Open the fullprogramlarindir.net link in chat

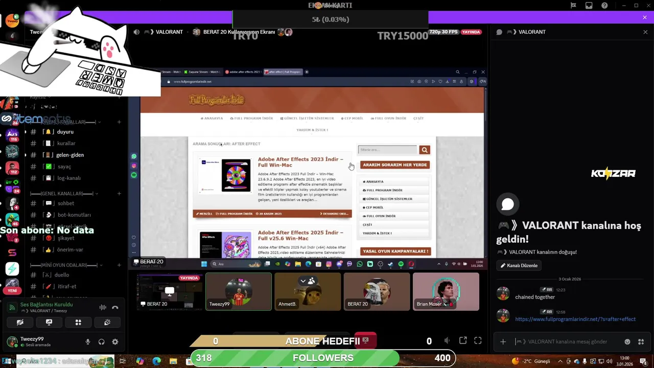click(x=575, y=319)
